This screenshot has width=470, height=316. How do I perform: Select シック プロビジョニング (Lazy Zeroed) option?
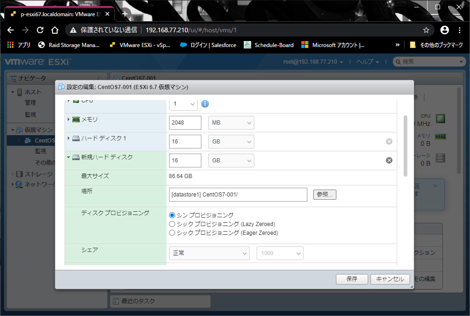(172, 224)
